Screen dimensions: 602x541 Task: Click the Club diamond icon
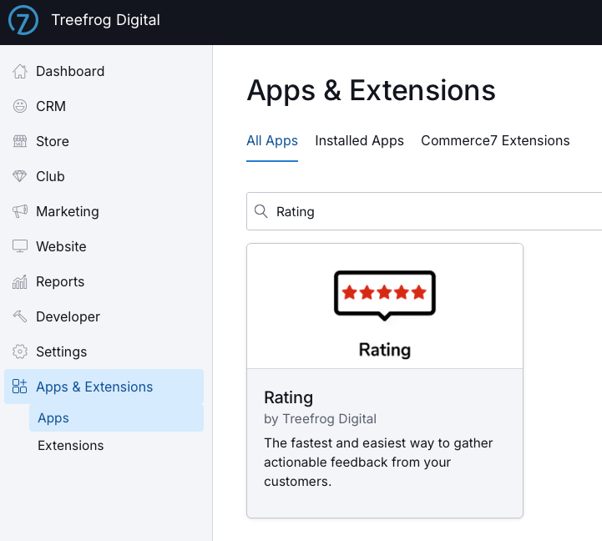pyautogui.click(x=20, y=176)
